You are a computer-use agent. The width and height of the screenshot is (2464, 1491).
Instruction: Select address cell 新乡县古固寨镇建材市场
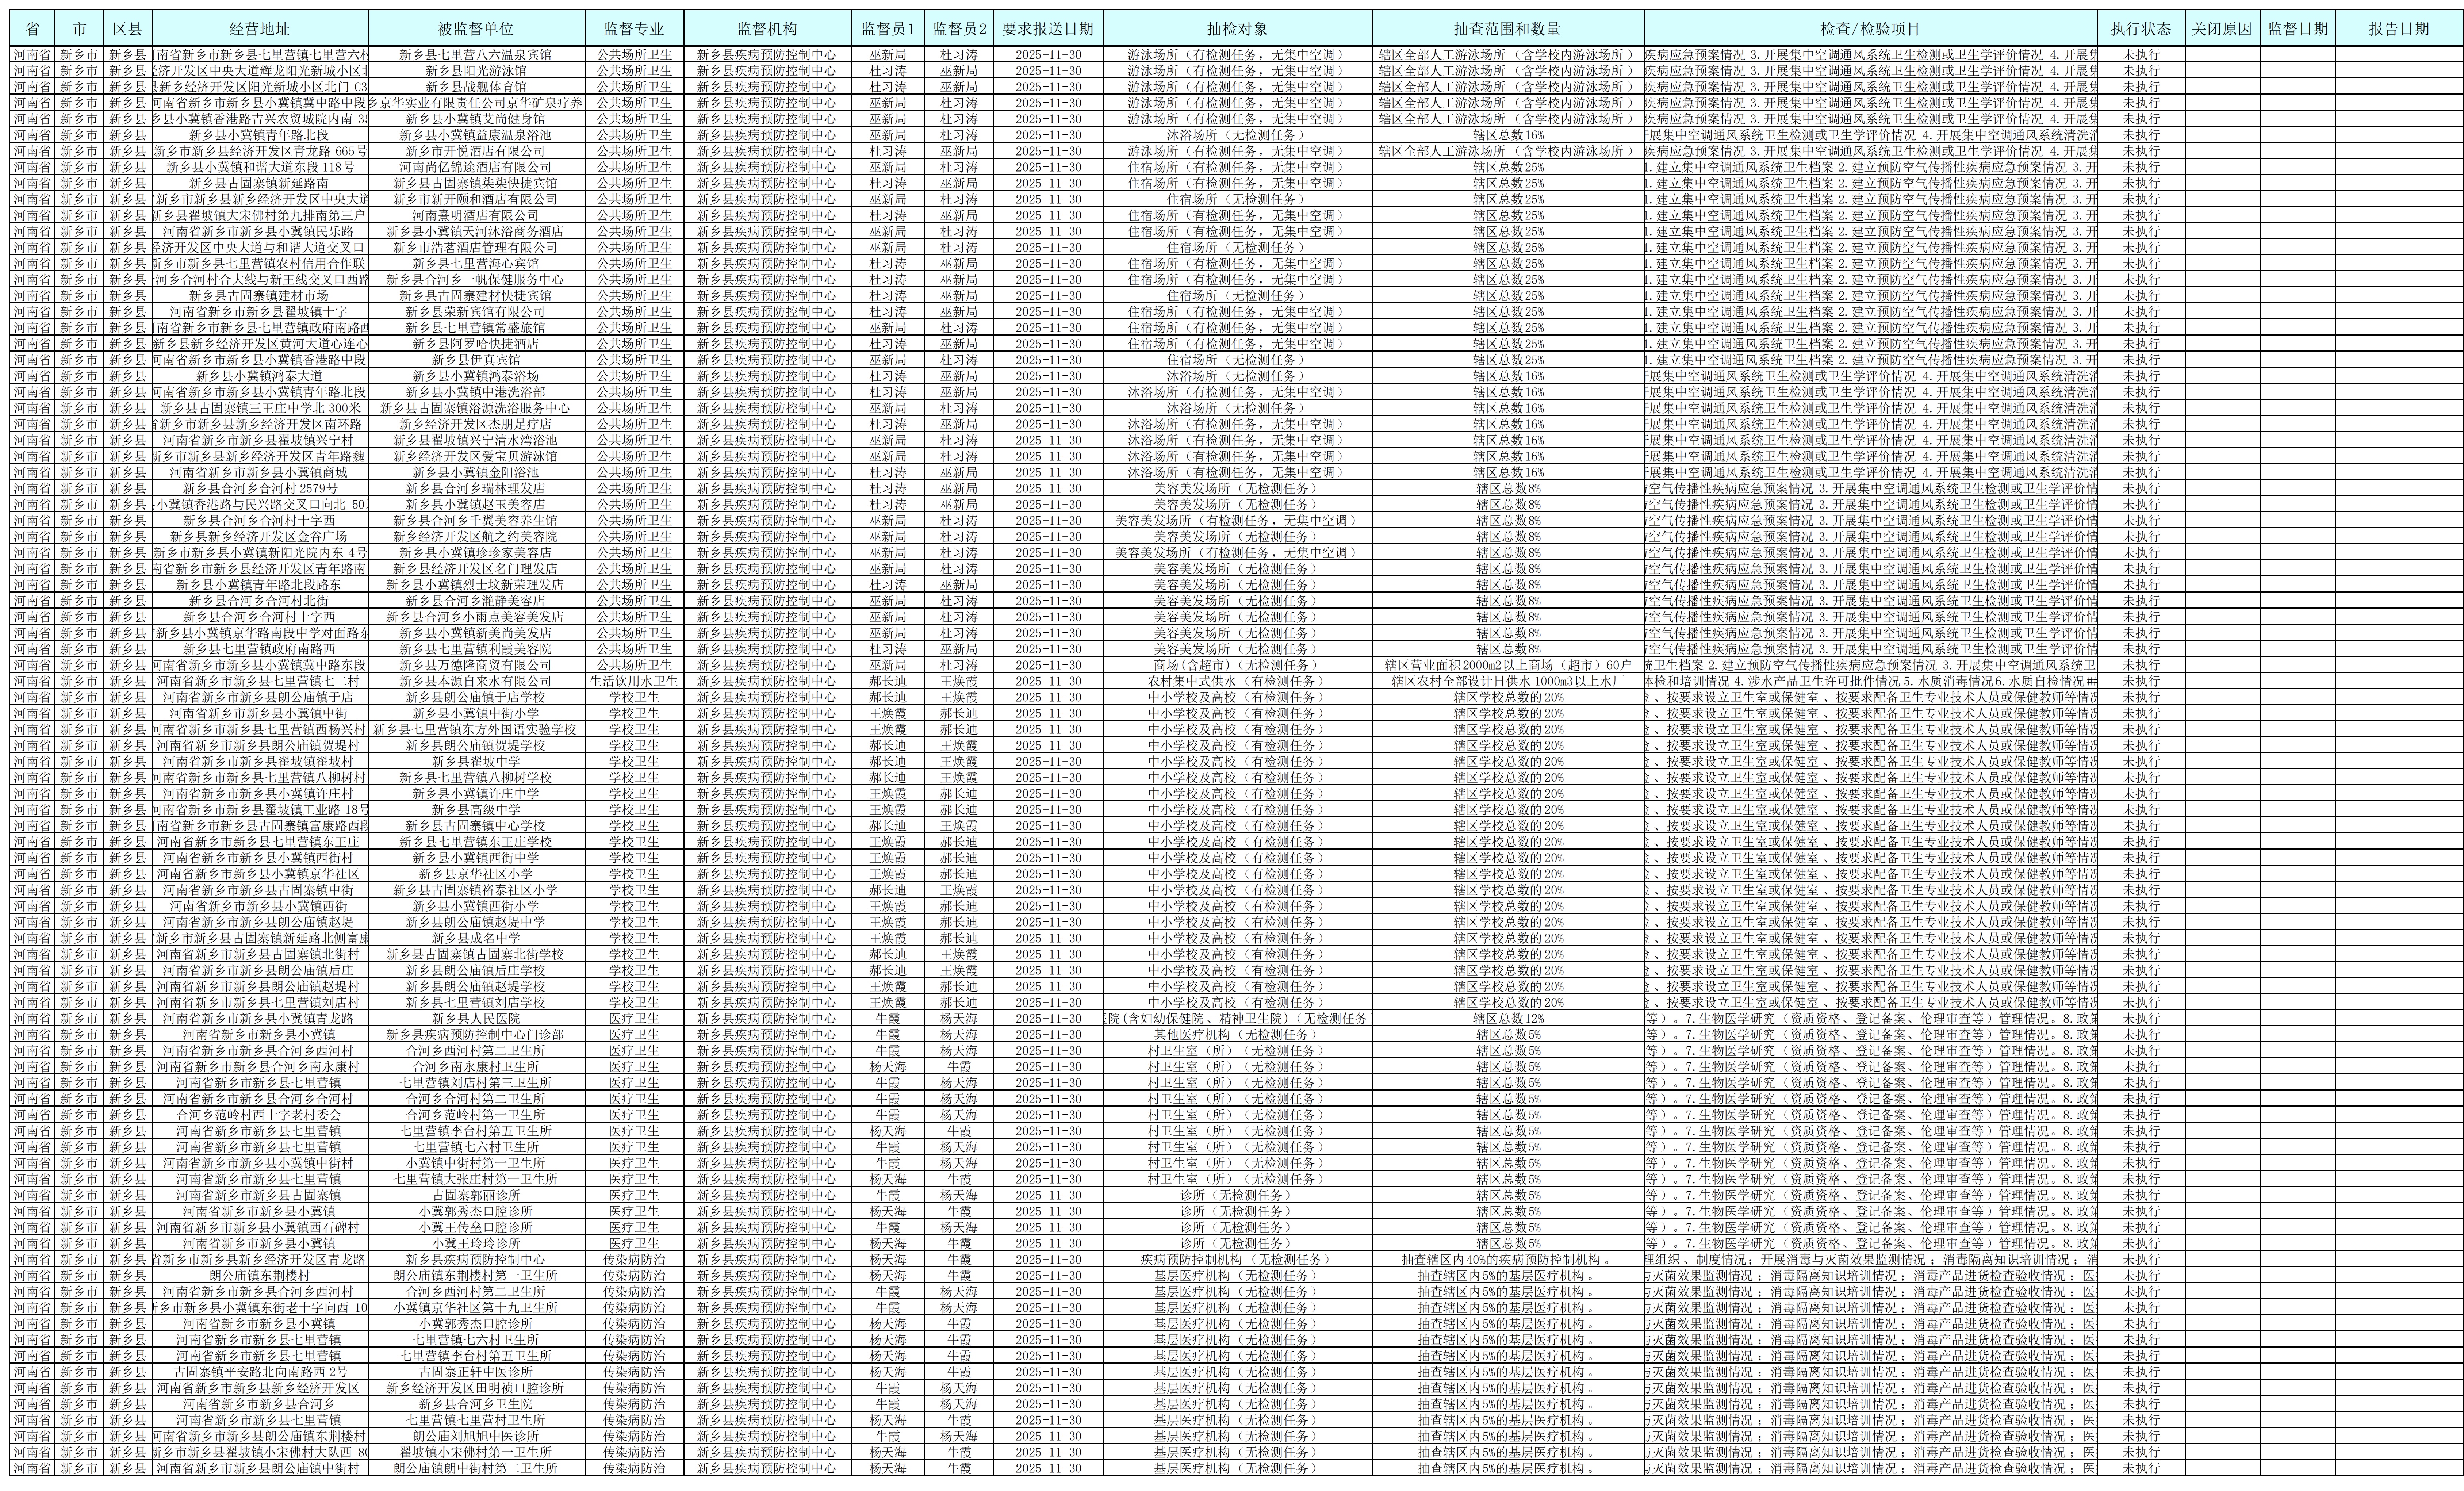pos(260,296)
